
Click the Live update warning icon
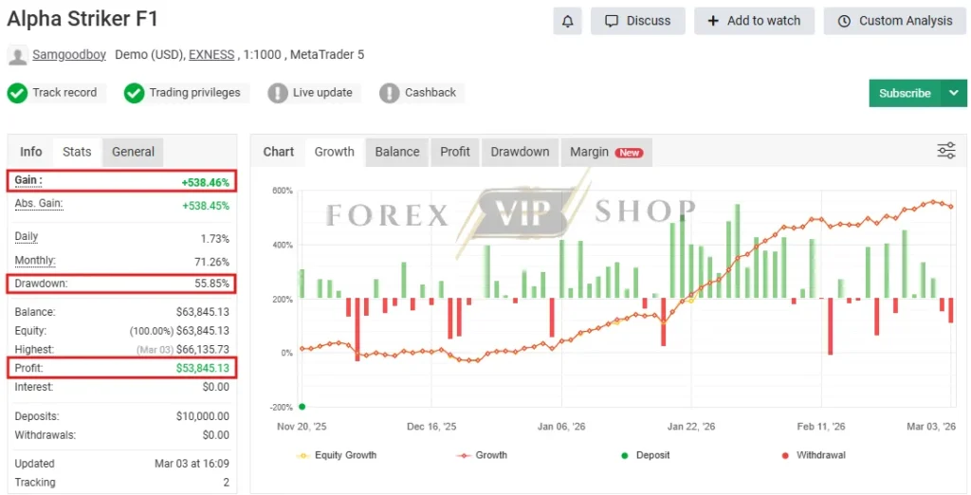coord(278,93)
